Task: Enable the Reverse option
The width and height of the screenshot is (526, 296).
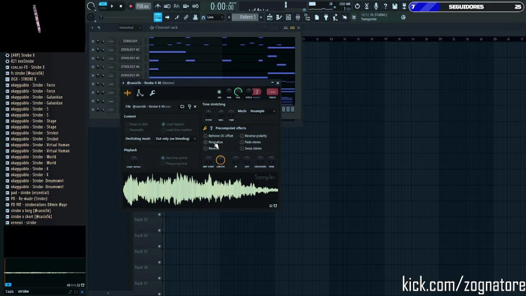Action: pos(212,148)
